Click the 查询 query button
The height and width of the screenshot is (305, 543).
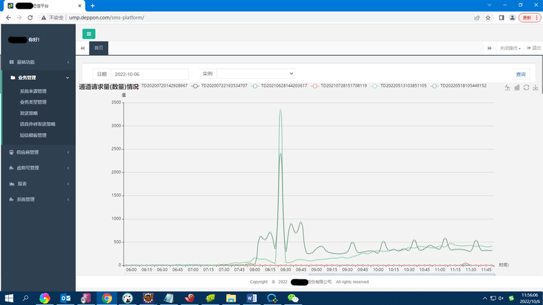click(x=521, y=74)
